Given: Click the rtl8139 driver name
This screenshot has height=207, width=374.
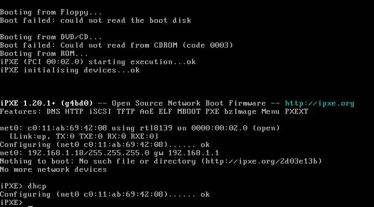Looking at the screenshot, I should pos(156,128).
